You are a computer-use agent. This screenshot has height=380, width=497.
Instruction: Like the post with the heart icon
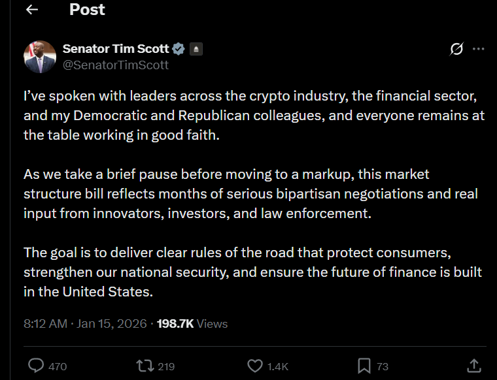click(x=256, y=366)
